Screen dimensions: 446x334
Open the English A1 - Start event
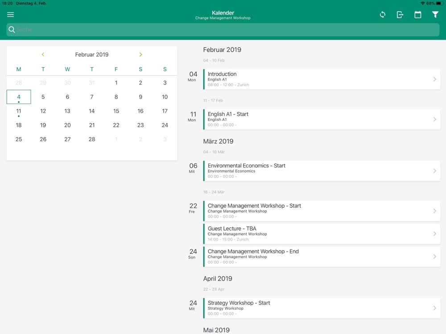pos(322,119)
